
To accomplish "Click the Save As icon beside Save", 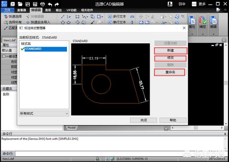I will pyautogui.click(x=35, y=4).
